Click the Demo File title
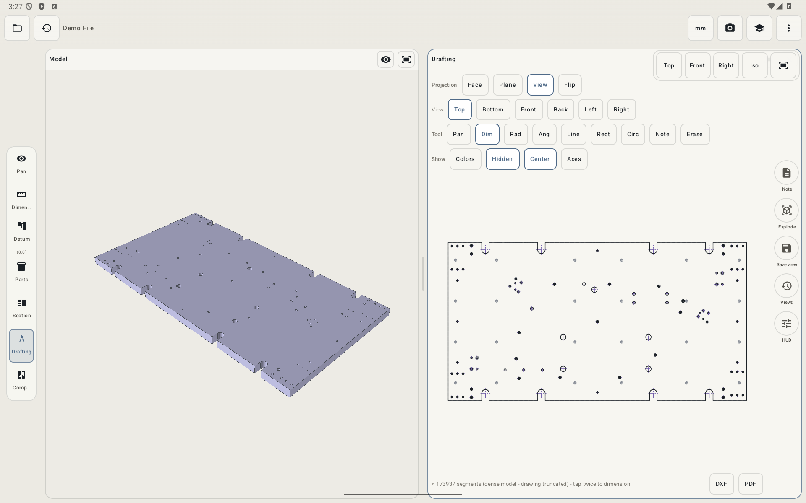Screen dimensions: 806x503 (79, 28)
